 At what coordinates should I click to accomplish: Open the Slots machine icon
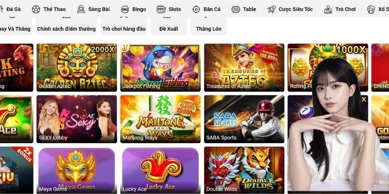(x=161, y=9)
